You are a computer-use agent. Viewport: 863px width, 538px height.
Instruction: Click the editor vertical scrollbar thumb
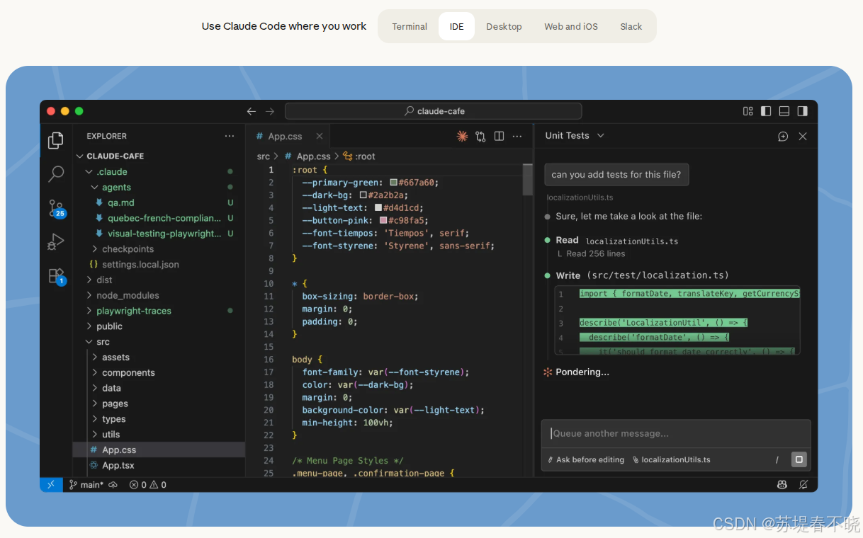click(527, 179)
